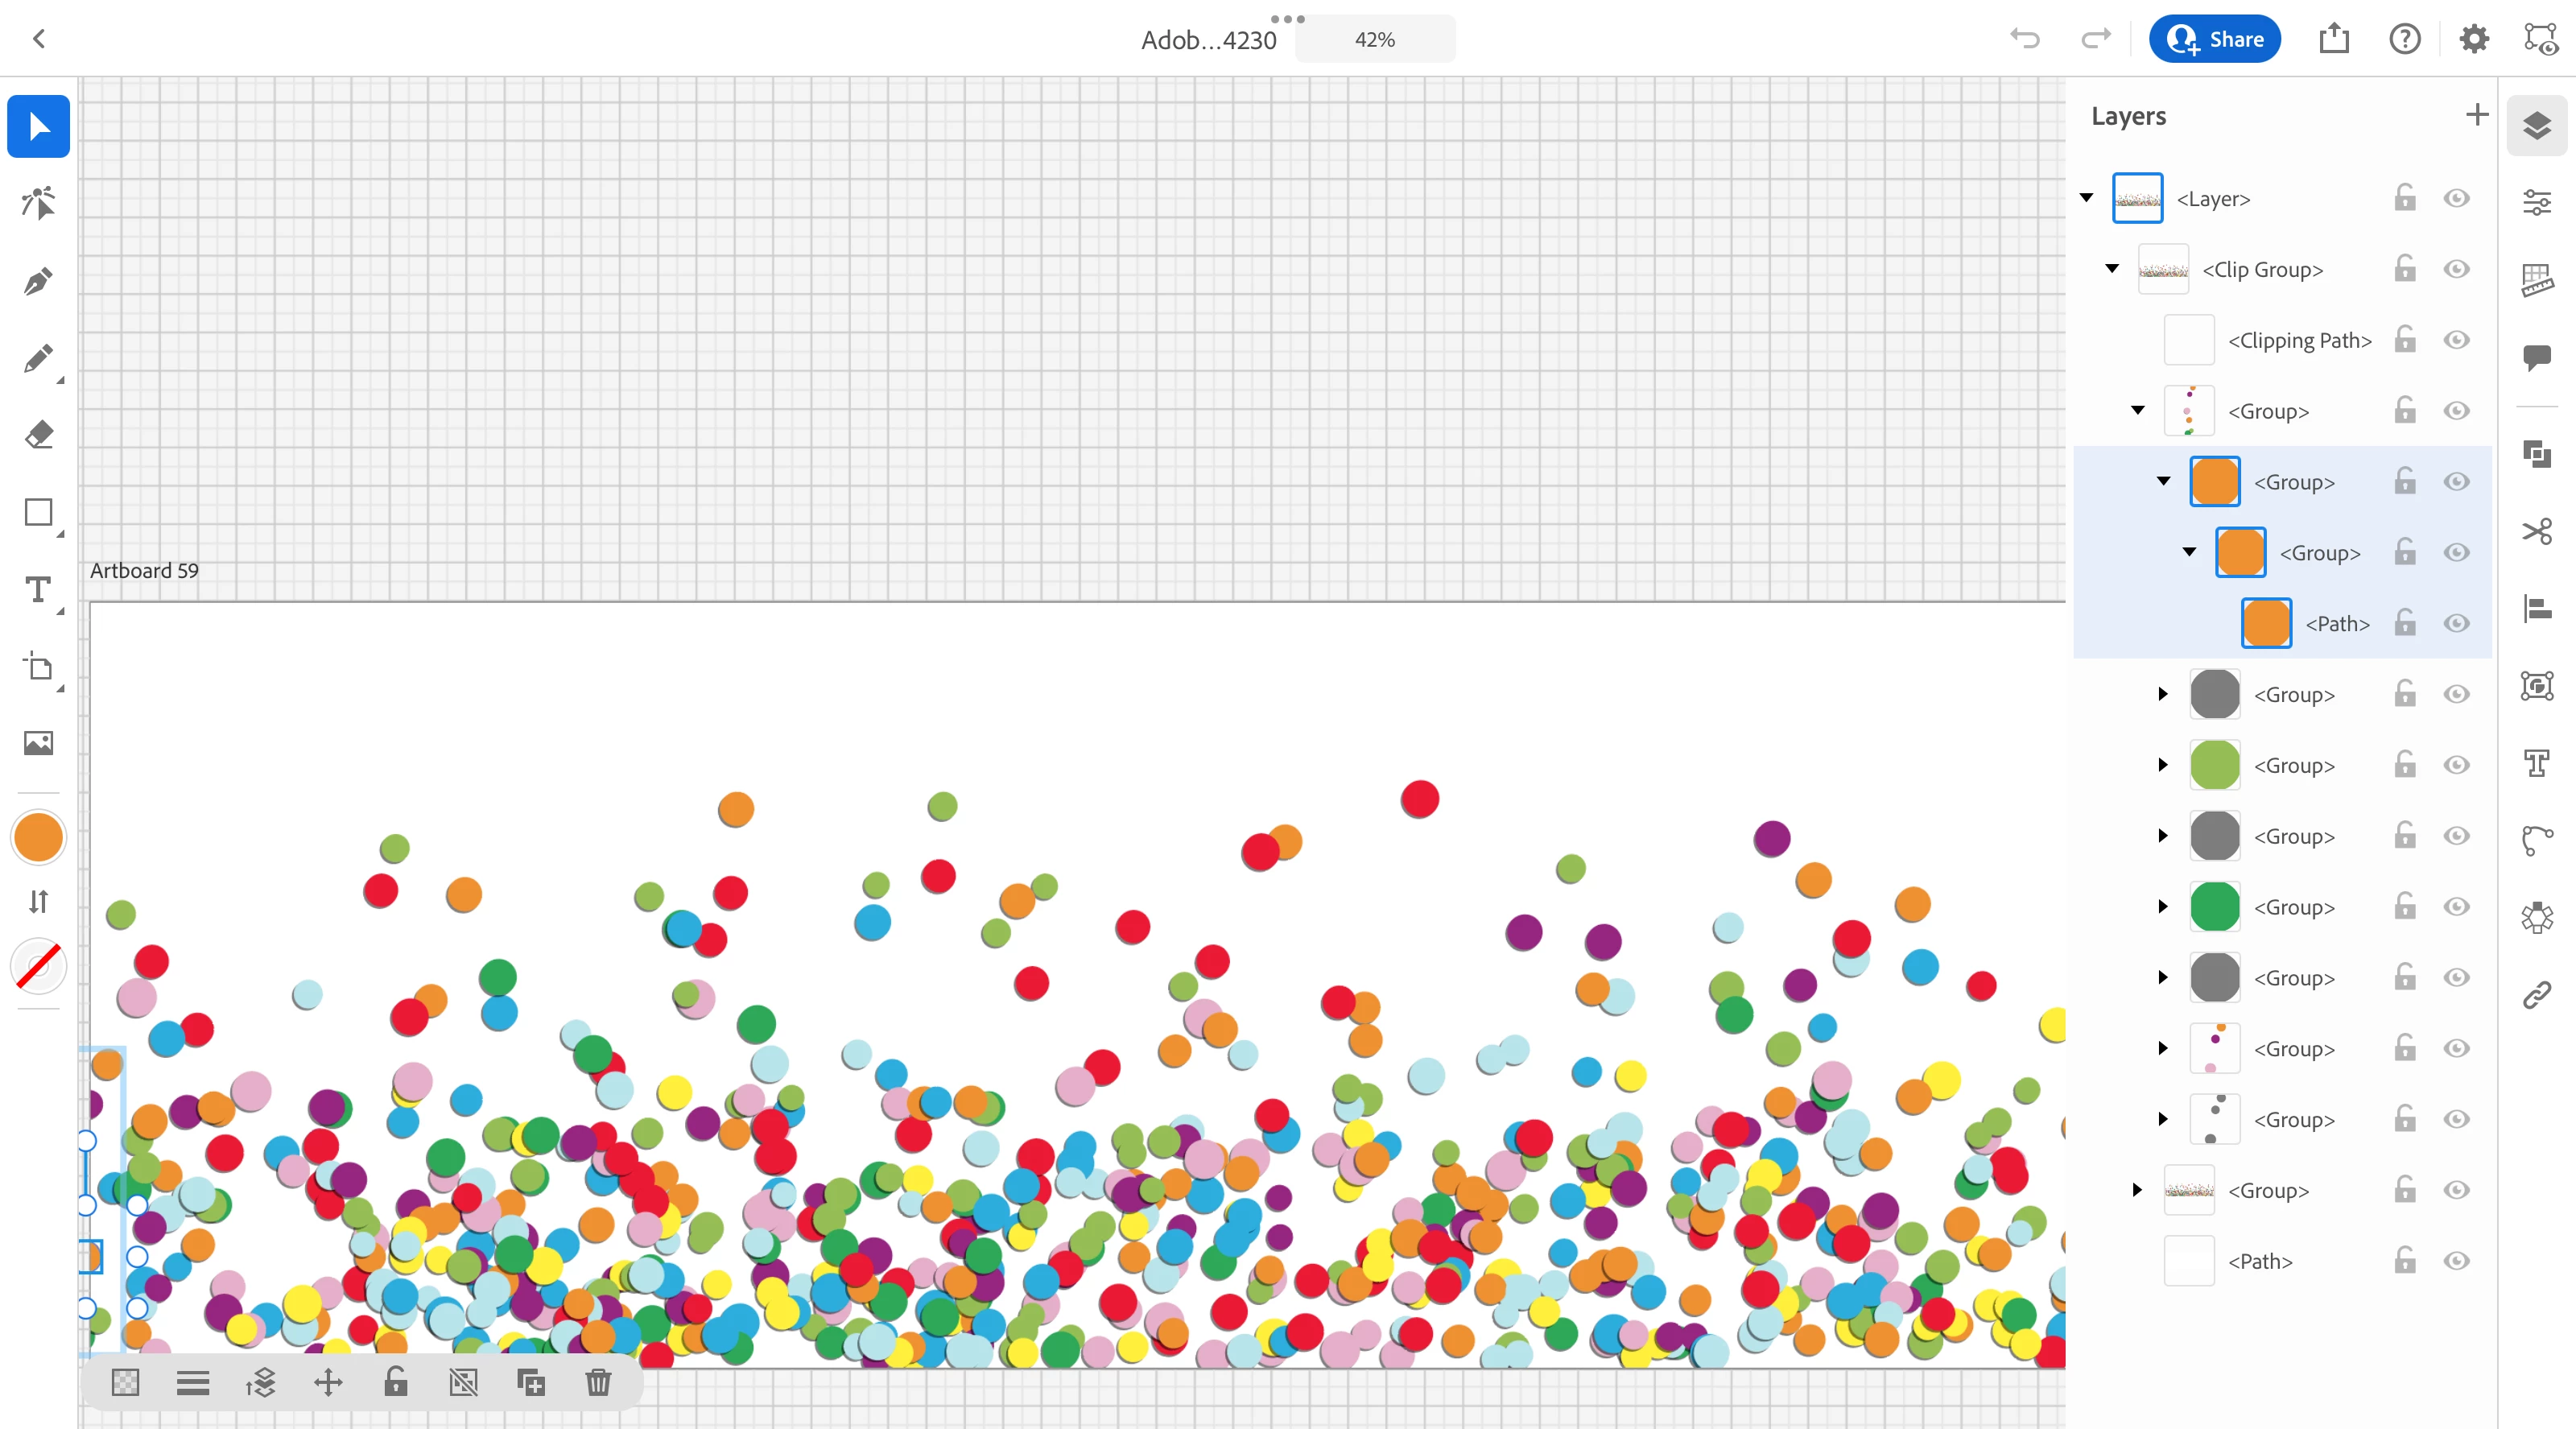Select the selected orange Path layer item

[2336, 624]
